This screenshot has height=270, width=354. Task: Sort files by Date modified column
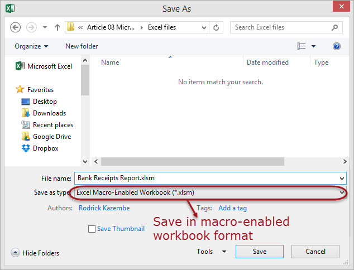[x=267, y=62]
